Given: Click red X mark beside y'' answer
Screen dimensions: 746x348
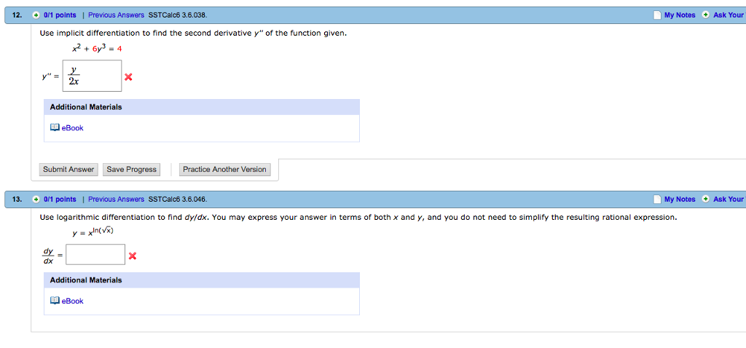Looking at the screenshot, I should coord(128,77).
